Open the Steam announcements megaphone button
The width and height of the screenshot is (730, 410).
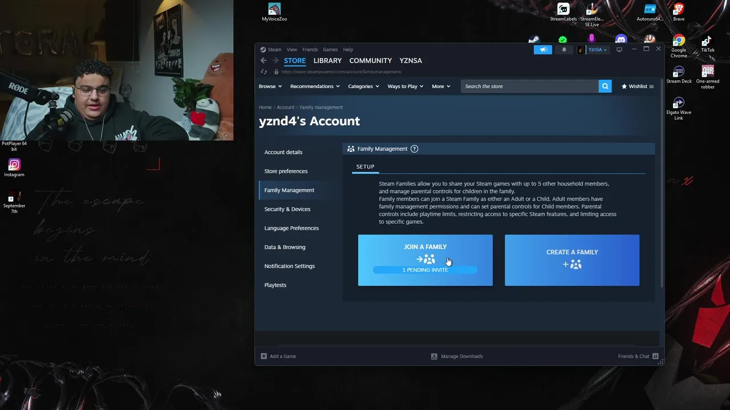tap(543, 50)
